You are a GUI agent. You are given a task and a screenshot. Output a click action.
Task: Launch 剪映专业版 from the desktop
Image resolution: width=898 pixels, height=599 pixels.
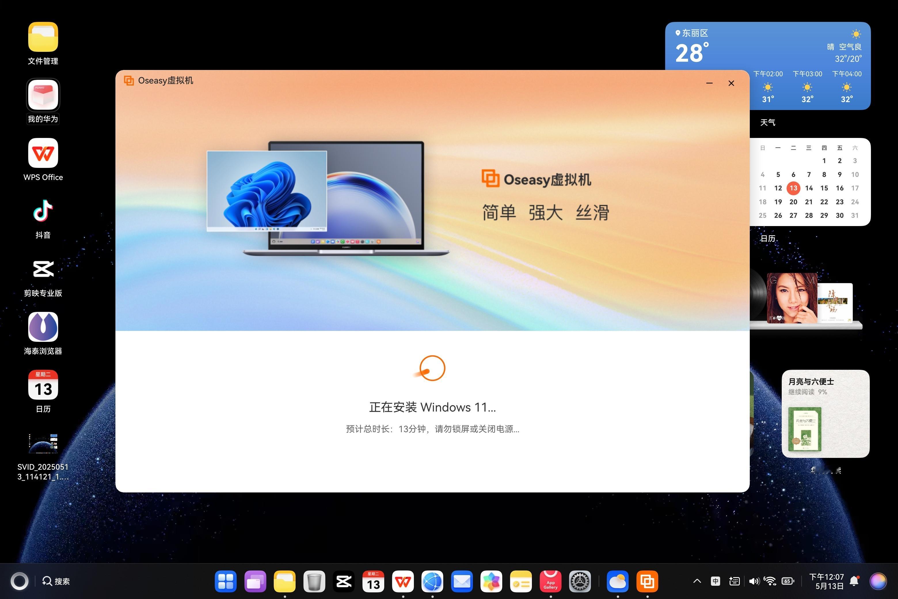[x=43, y=269]
